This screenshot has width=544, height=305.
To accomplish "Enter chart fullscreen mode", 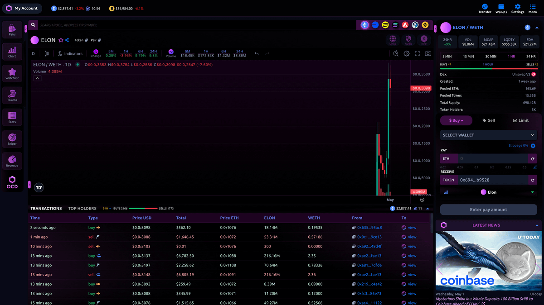I will [x=417, y=53].
